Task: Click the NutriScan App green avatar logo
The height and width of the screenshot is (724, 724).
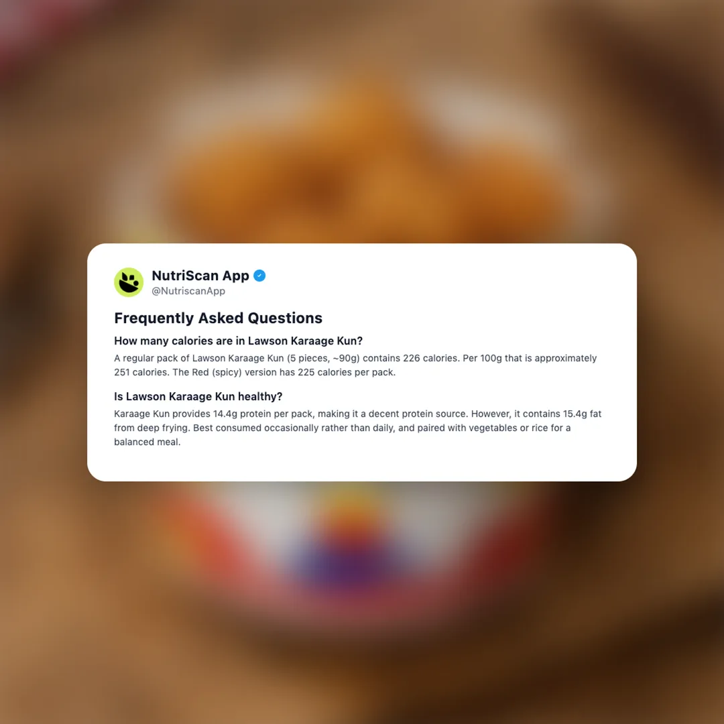Action: pyautogui.click(x=128, y=282)
